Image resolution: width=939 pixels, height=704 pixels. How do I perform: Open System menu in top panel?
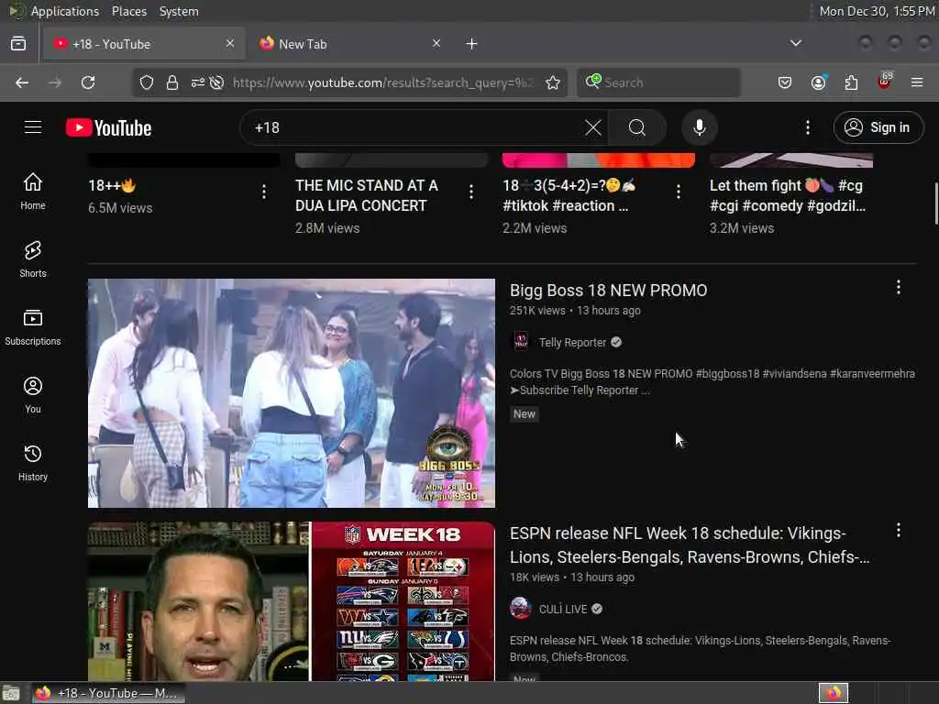[179, 11]
